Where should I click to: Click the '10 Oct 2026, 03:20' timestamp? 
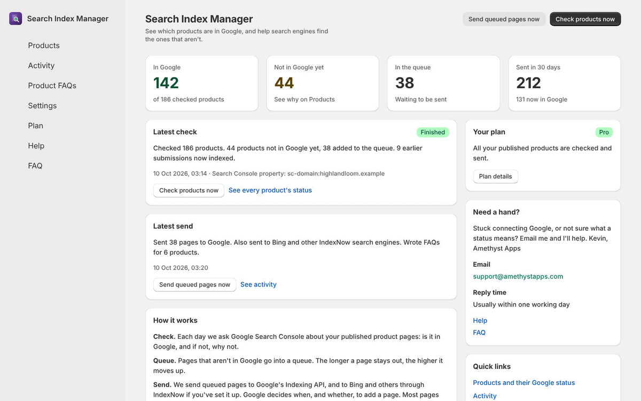coord(181,268)
